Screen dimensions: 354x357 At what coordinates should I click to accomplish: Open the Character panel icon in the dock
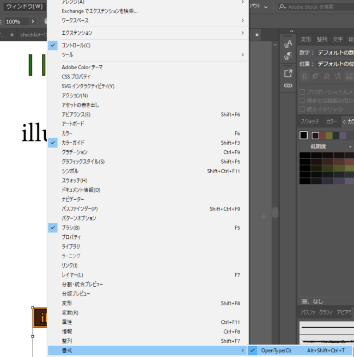tap(288, 44)
